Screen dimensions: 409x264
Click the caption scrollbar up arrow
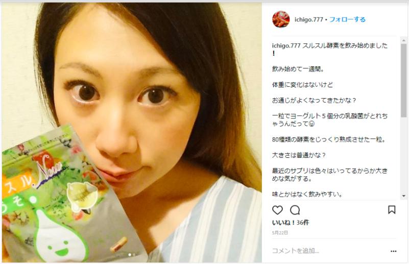403,40
